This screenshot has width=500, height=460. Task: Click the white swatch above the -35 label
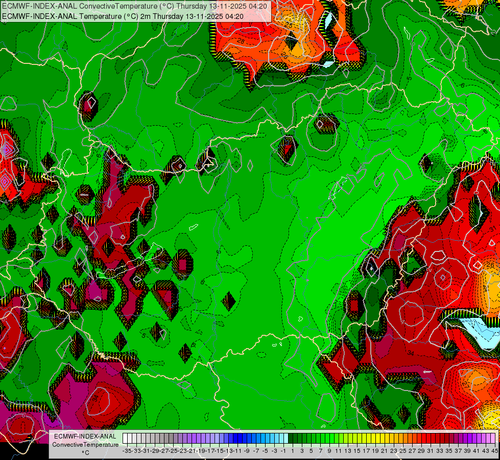pos(125,439)
